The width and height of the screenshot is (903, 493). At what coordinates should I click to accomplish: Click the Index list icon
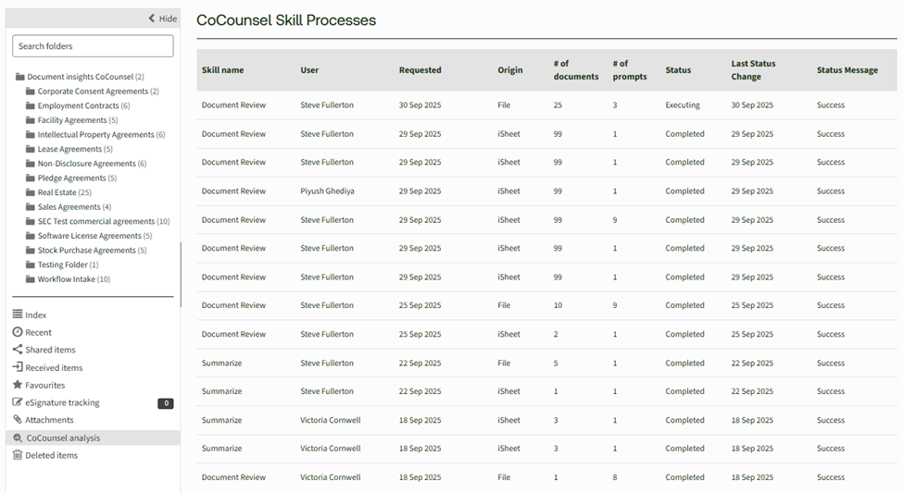18,315
